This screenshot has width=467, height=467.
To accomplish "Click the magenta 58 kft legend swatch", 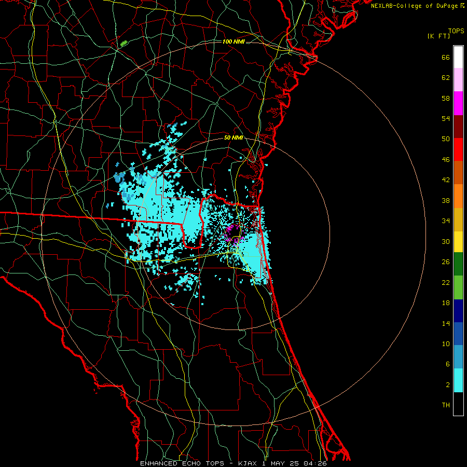I will [x=458, y=103].
